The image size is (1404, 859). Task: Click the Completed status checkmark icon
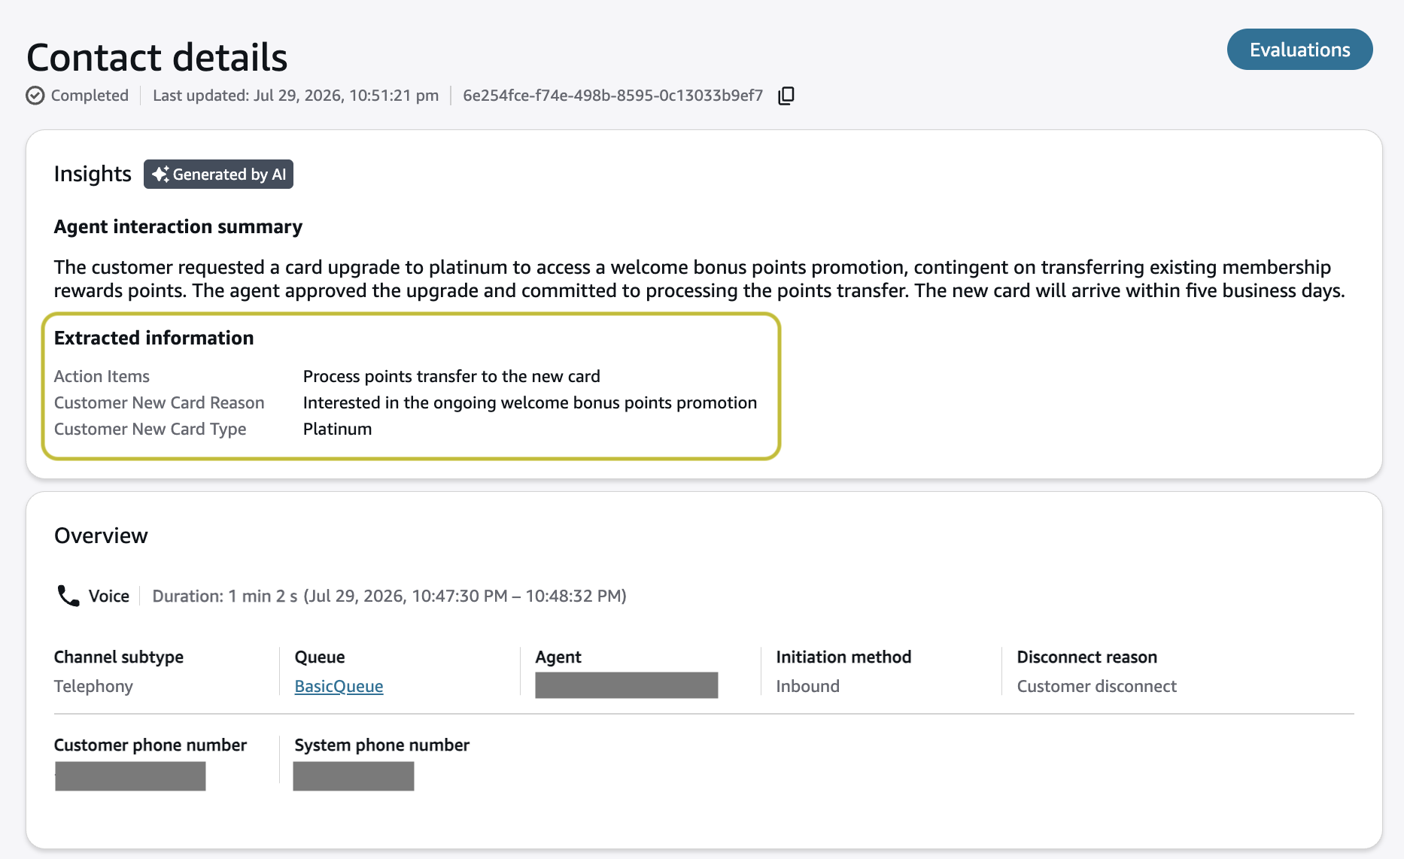click(35, 96)
